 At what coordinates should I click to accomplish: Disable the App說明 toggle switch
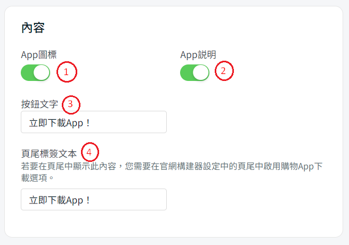195,72
